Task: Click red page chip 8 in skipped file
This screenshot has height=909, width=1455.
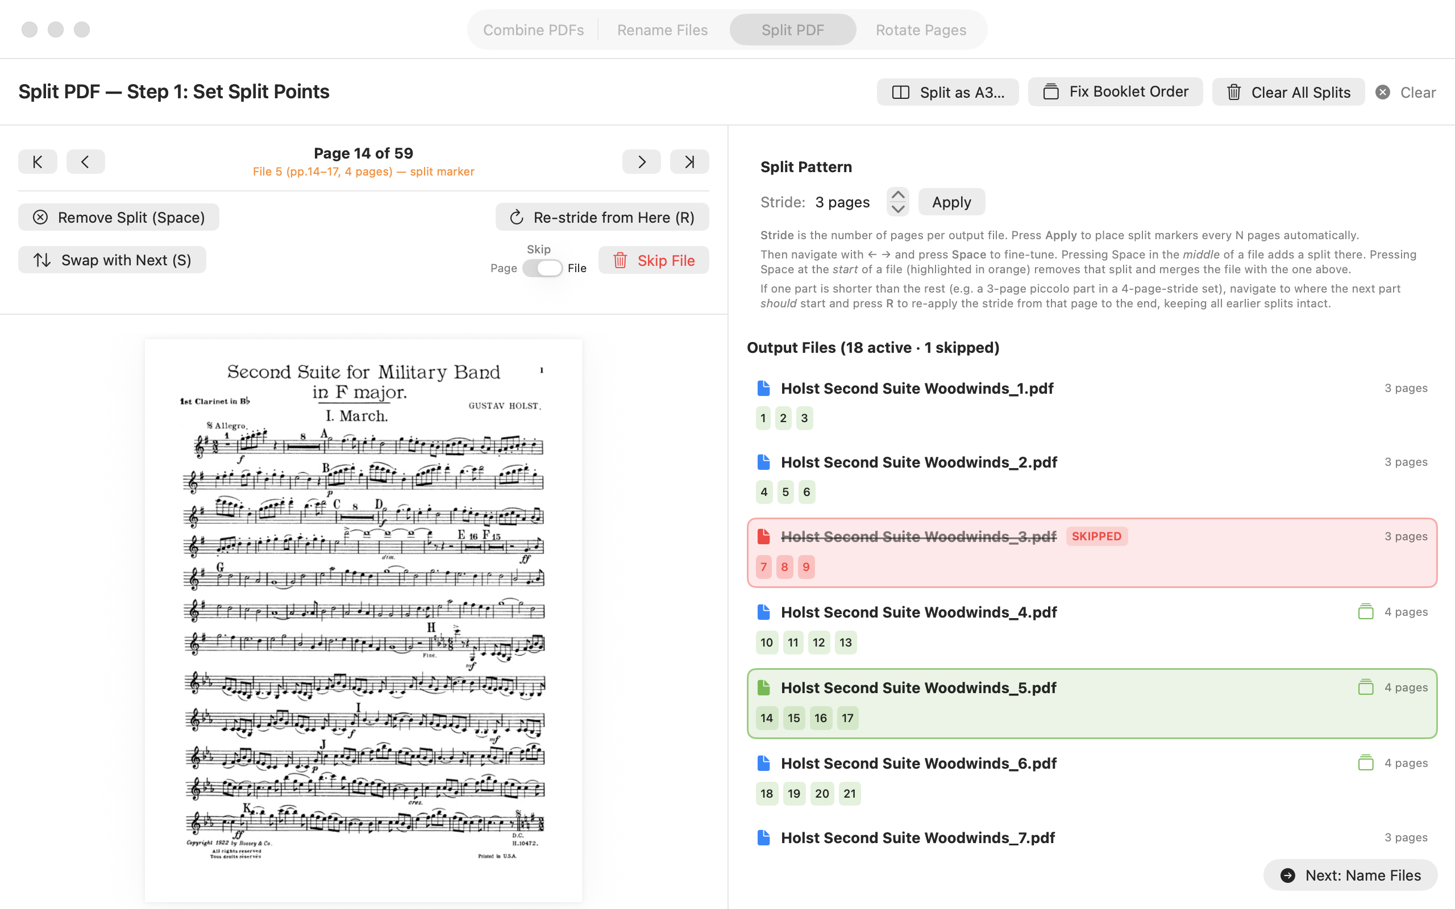Action: (x=784, y=566)
